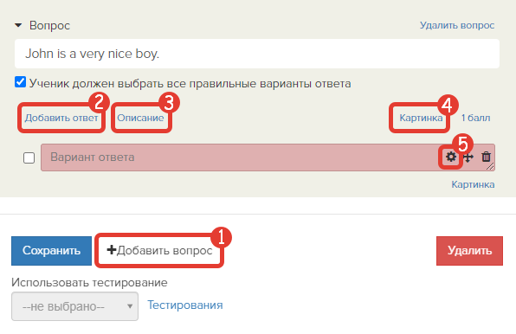516x334 pixels.
Task: Open the 'Тестирования' link
Action: (x=185, y=305)
